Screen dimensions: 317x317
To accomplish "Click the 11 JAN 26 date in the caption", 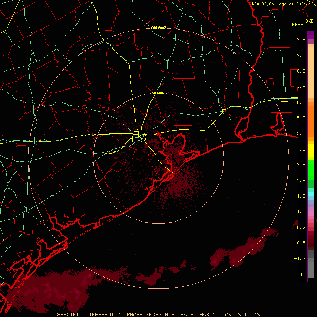I will click(227, 315).
